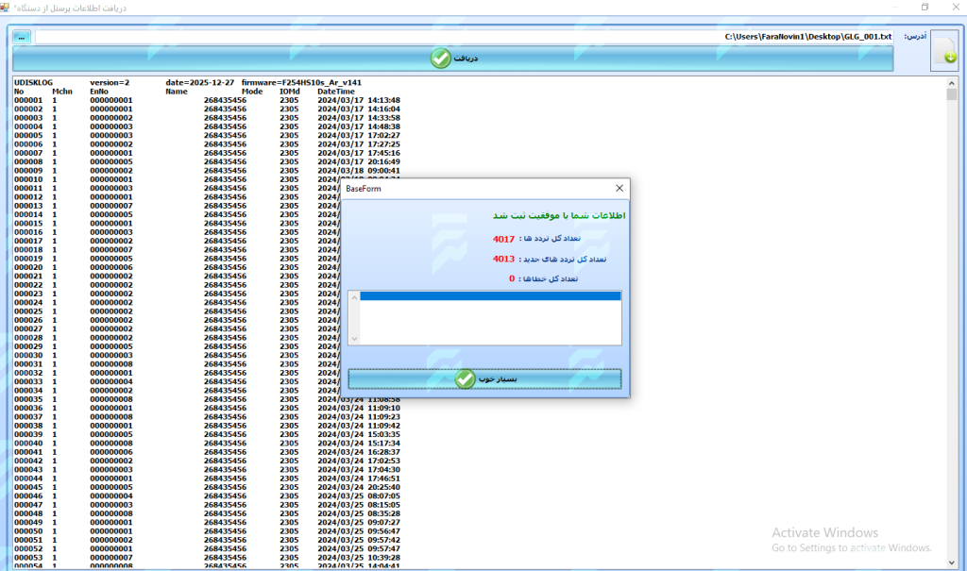
Task: Click the dialog list scroll up arrow
Action: [354, 296]
